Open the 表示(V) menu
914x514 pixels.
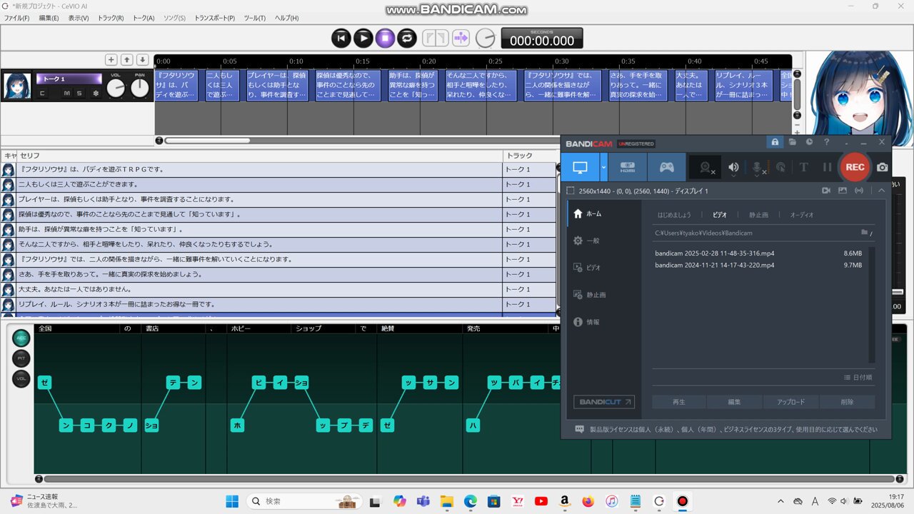pyautogui.click(x=79, y=18)
